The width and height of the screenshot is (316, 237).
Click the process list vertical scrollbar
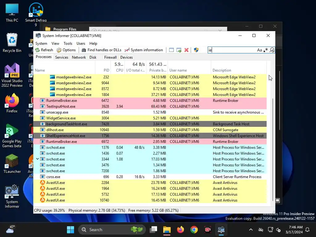[273, 149]
